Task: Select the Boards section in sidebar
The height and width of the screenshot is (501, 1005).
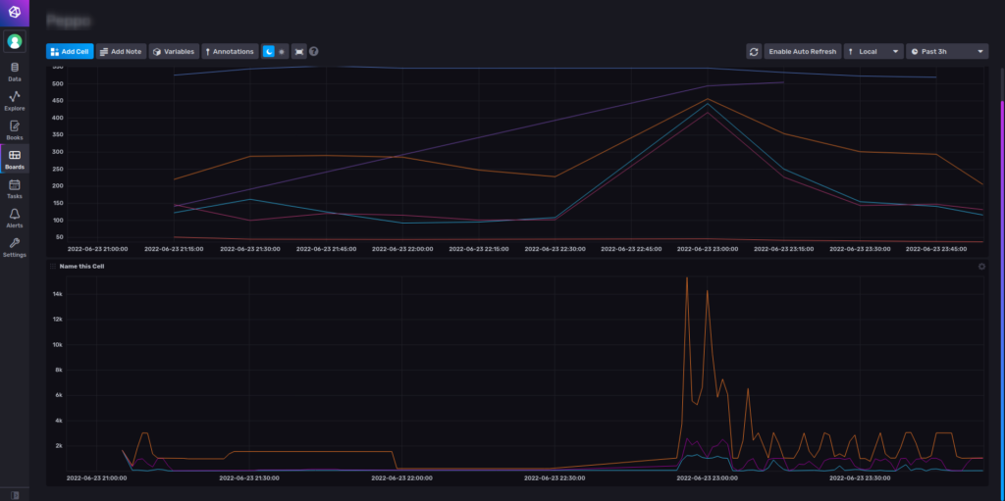Action: coord(14,160)
